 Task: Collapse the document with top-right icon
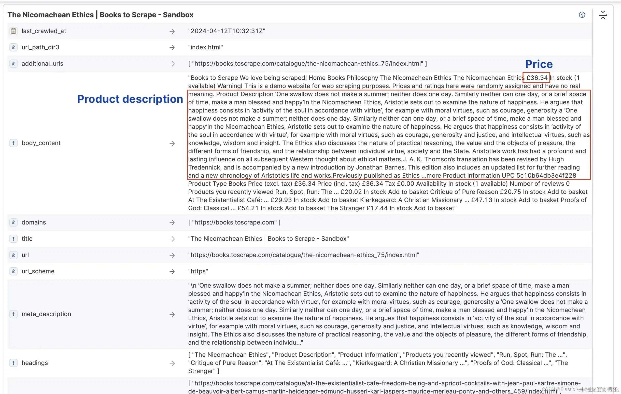click(x=602, y=15)
